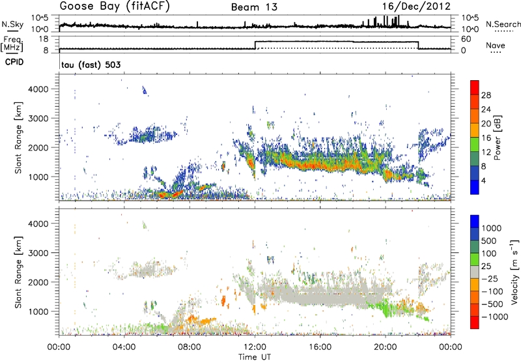Click the 'Beam 13' label
The image size is (521, 361).
[x=254, y=7]
